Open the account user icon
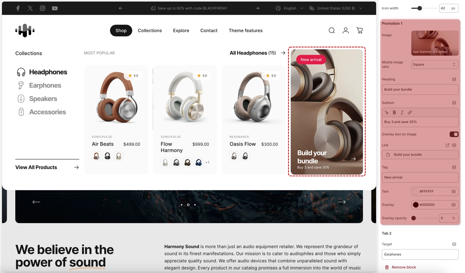 [346, 30]
